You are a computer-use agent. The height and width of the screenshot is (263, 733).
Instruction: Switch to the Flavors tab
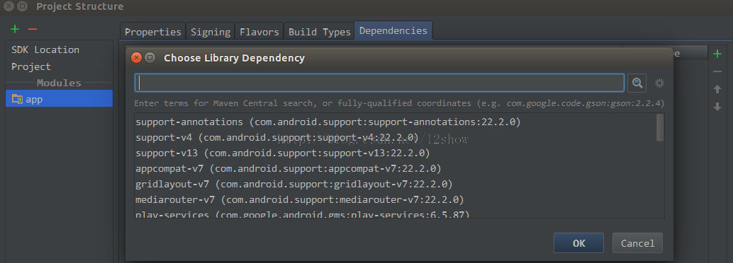(259, 32)
